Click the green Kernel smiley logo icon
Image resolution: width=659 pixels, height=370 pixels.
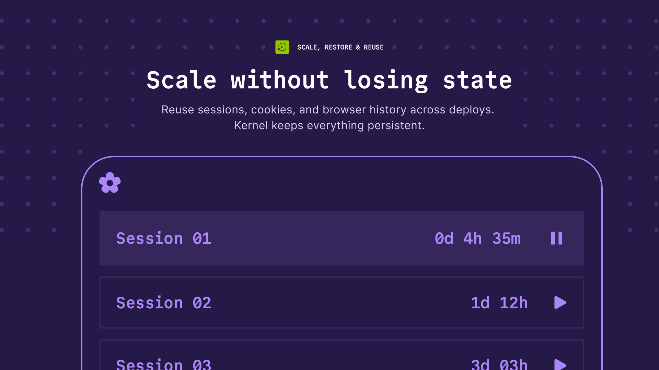pos(282,47)
